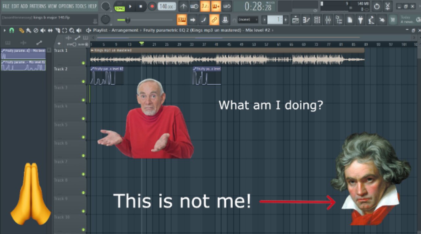This screenshot has width=421, height=234.
Task: Click the red Record button
Action: (x=152, y=6)
